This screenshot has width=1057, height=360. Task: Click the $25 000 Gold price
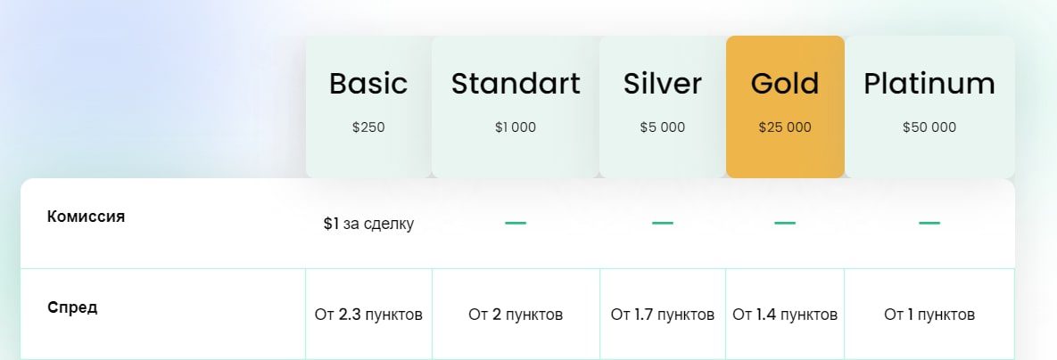click(785, 127)
